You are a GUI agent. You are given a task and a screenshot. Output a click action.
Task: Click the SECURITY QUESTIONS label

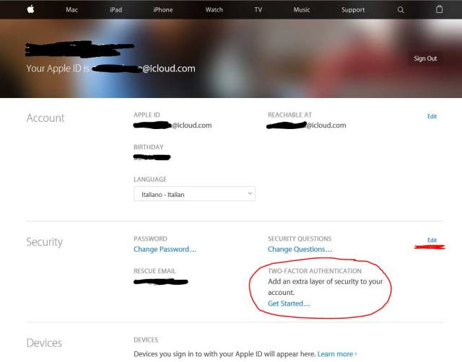pos(300,239)
